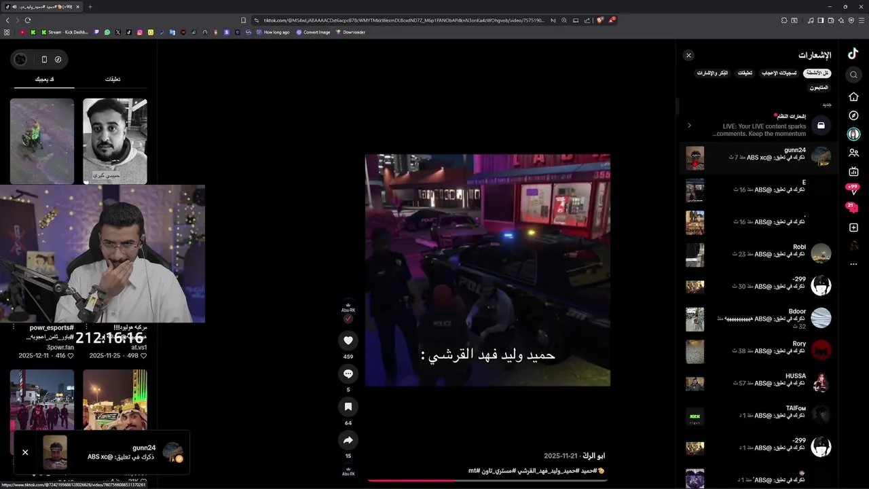Open gunn24 notification in list
The image size is (869, 489).
758,157
